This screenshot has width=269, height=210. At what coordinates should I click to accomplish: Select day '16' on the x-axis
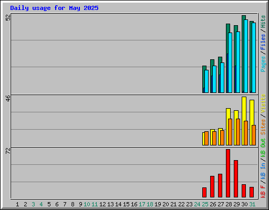[134, 204]
